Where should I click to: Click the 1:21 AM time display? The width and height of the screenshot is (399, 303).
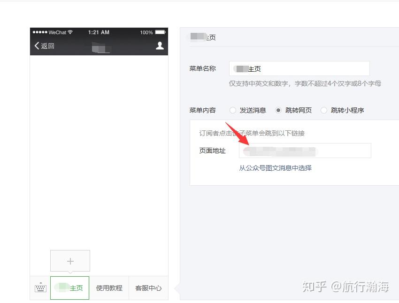[x=99, y=32]
